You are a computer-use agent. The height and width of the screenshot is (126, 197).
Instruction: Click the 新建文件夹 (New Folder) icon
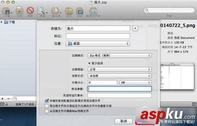[x=93, y=11]
